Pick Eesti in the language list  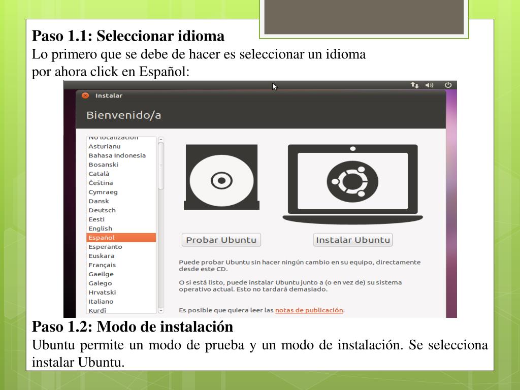121,219
